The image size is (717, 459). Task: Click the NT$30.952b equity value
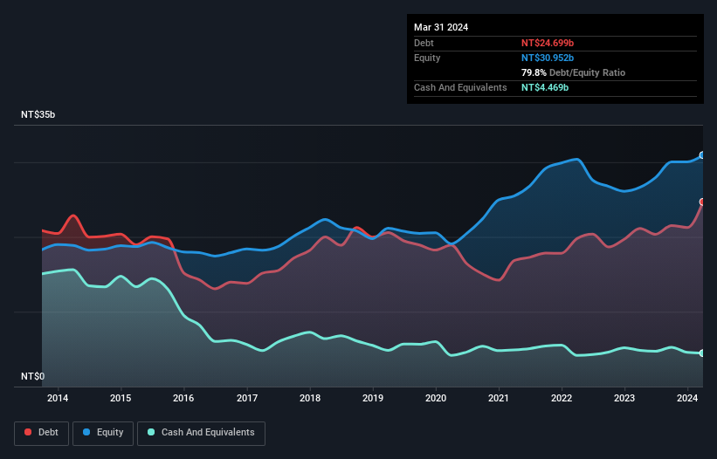coord(548,58)
